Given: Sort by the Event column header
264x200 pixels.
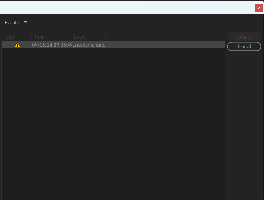Looking at the screenshot, I should pos(89,37).
